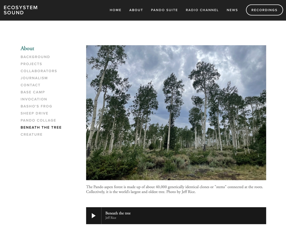Image resolution: width=286 pixels, height=230 pixels.
Task: Open the Recordings button
Action: point(264,10)
